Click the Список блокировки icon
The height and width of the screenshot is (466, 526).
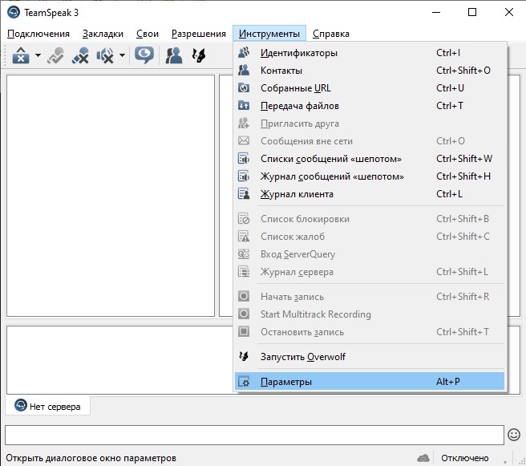coord(244,219)
